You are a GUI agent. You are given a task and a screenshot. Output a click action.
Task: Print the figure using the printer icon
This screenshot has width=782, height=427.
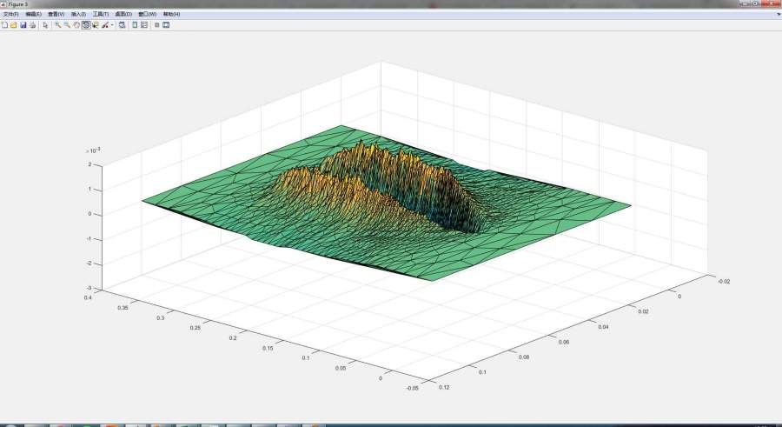pos(32,25)
